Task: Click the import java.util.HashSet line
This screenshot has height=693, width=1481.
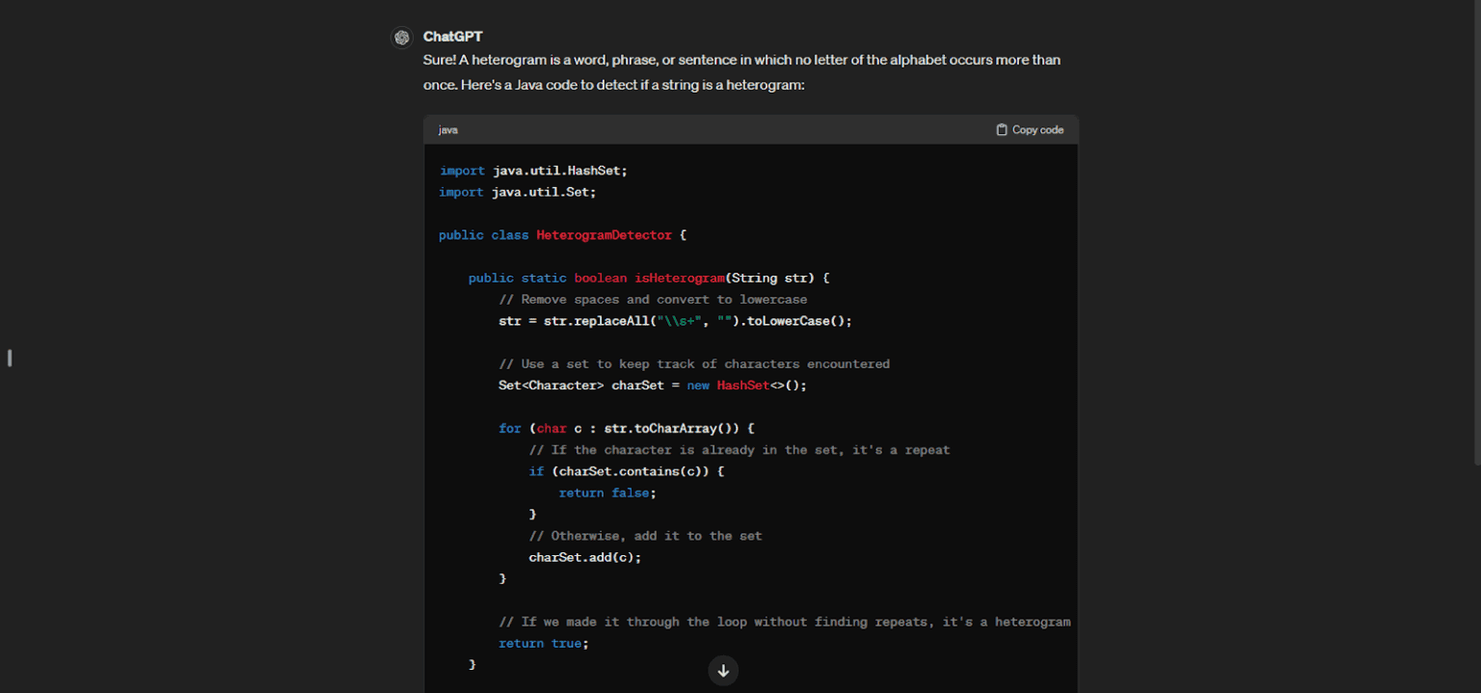Action: [533, 171]
